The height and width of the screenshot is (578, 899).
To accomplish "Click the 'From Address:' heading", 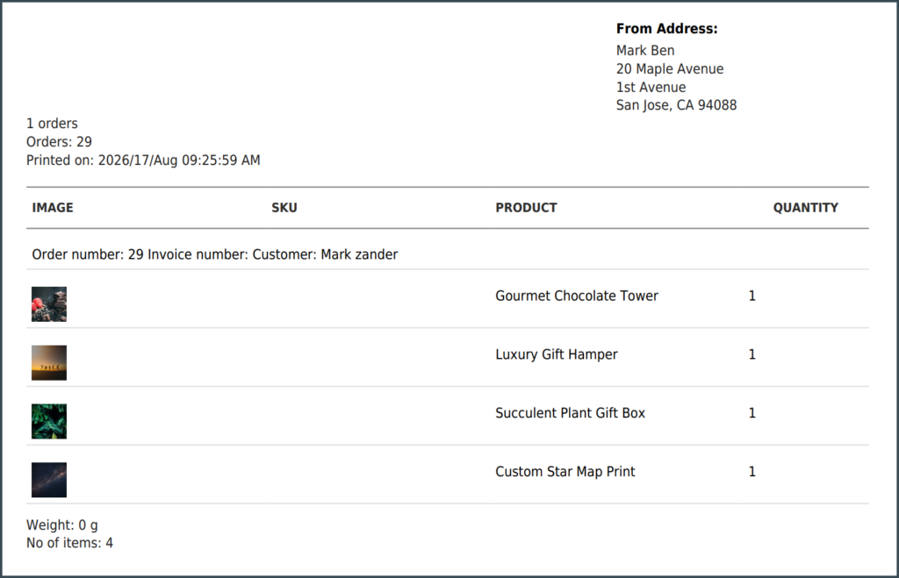I will (667, 29).
